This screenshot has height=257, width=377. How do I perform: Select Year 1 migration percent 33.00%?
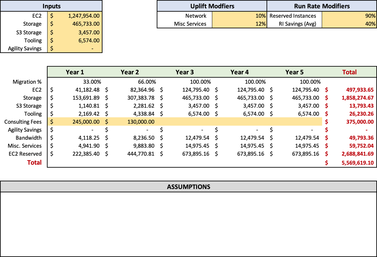92,82
